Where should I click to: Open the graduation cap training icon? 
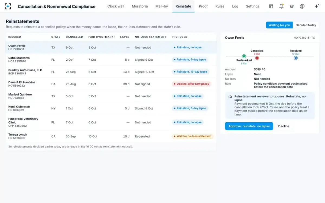point(292,6)
